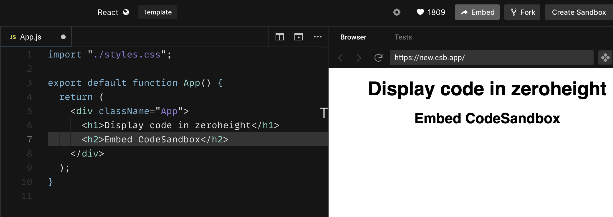Open the editor more options ellipsis
Image resolution: width=613 pixels, height=217 pixels.
[317, 37]
